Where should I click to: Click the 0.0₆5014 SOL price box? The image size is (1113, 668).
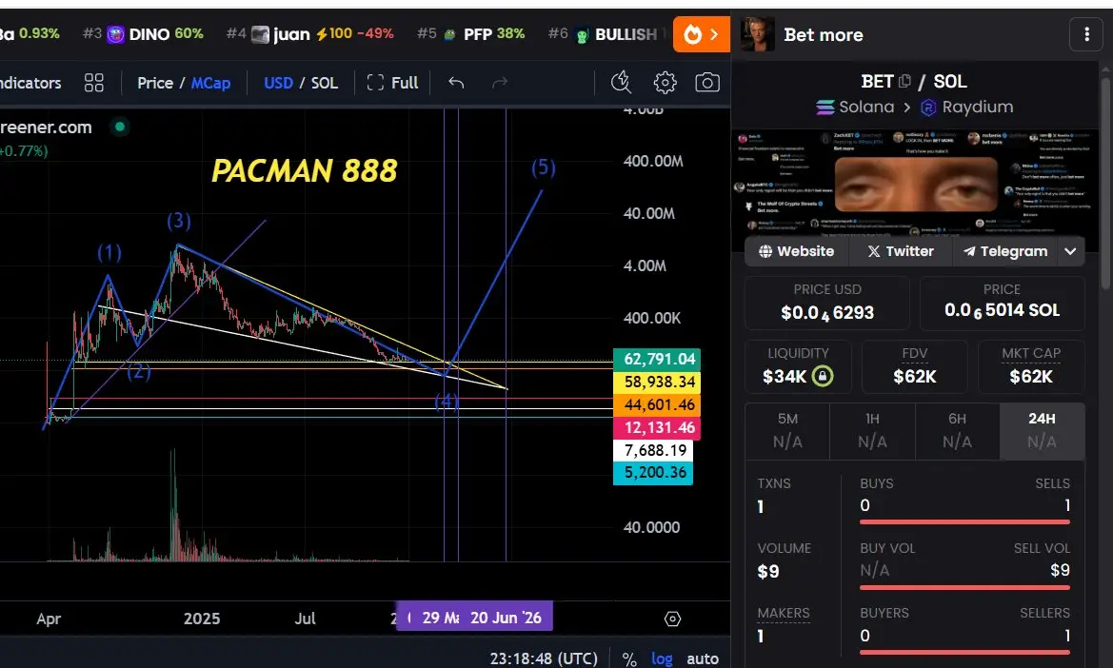(1002, 303)
